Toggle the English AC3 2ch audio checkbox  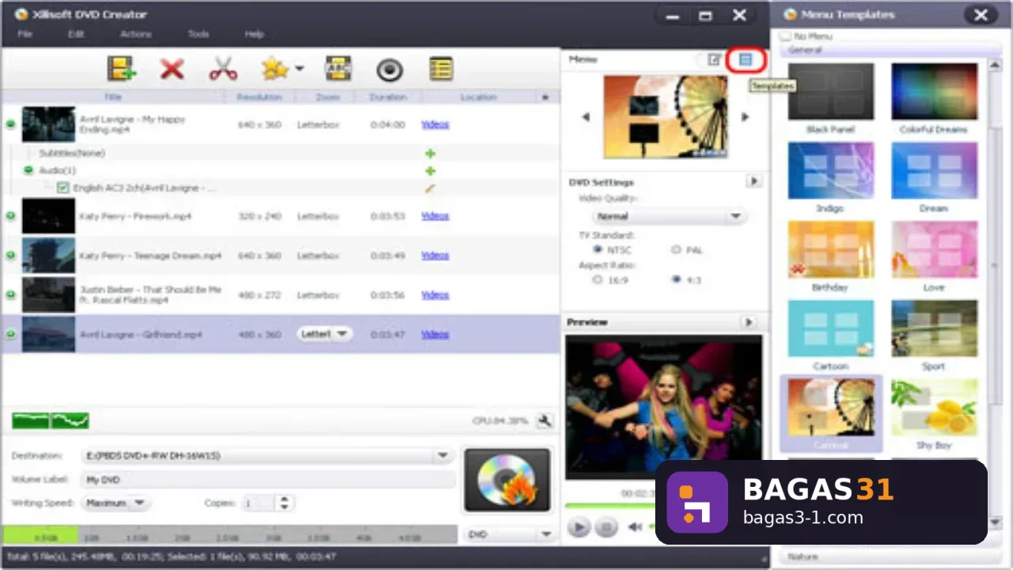(63, 188)
